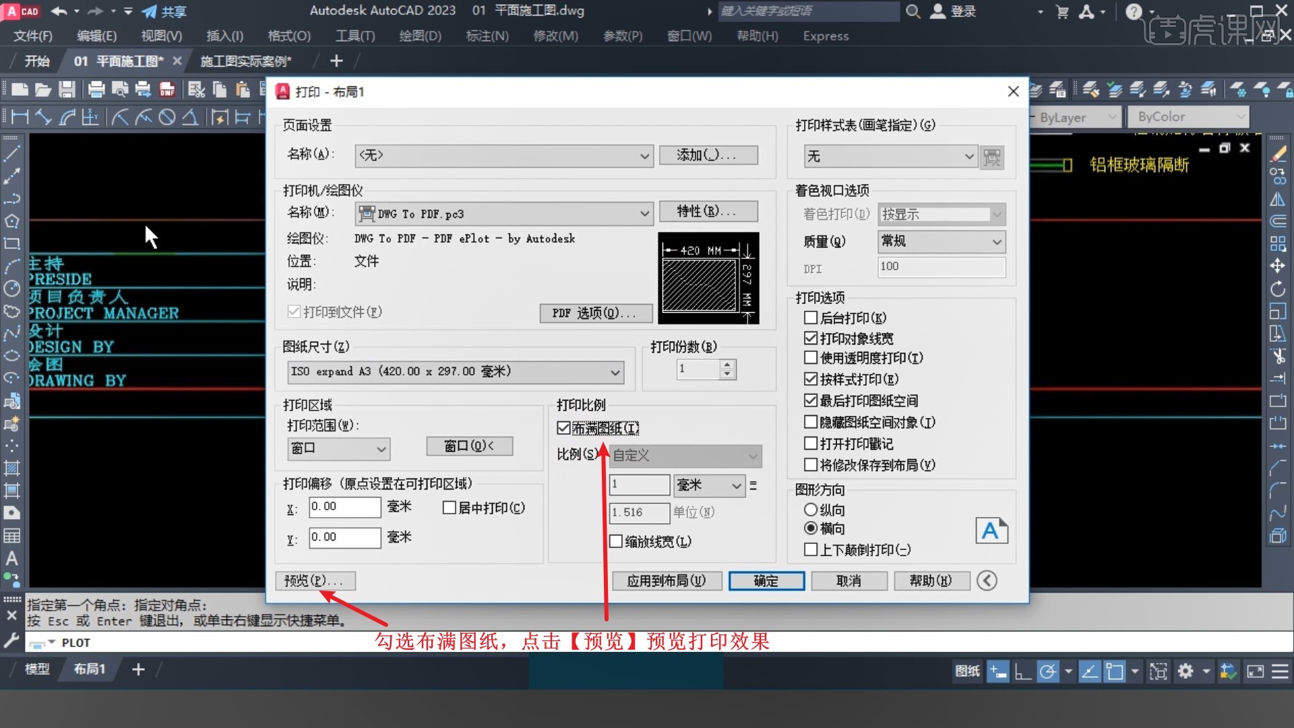Open the printer name DWG To PDF dropdown
This screenshot has width=1294, height=728.
pos(503,214)
